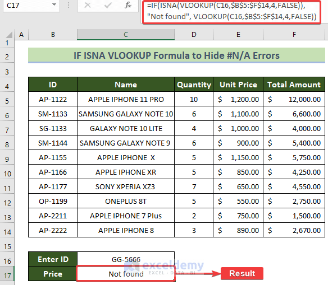Click the 'Quantity' header cell
The image size is (328, 285).
point(194,85)
